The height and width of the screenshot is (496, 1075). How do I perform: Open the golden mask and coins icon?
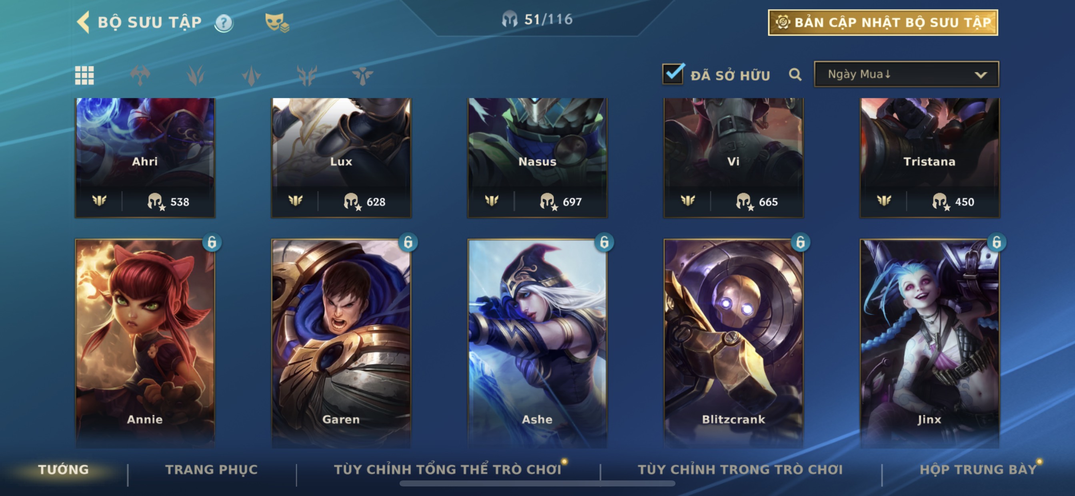(277, 22)
